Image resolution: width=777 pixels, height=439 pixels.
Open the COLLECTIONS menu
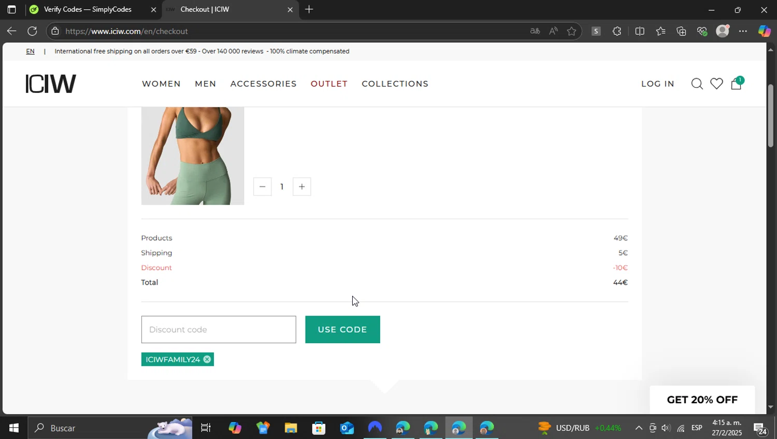395,83
